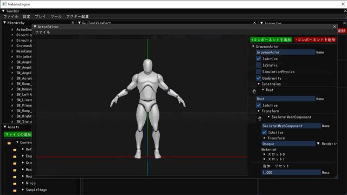The height and width of the screenshot is (195, 347).
Task: Click the Ninja folder icon in Assets
Action: click(x=15, y=184)
